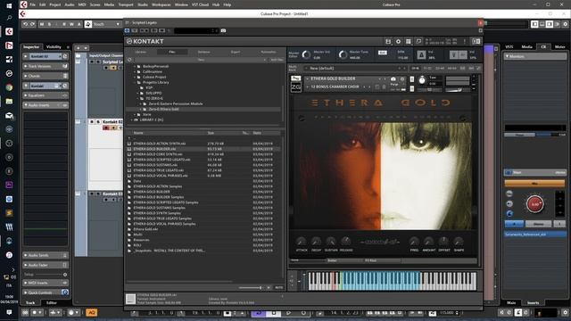Expand the Cubase Project folder in tree
The image size is (571, 321).
tap(135, 78)
